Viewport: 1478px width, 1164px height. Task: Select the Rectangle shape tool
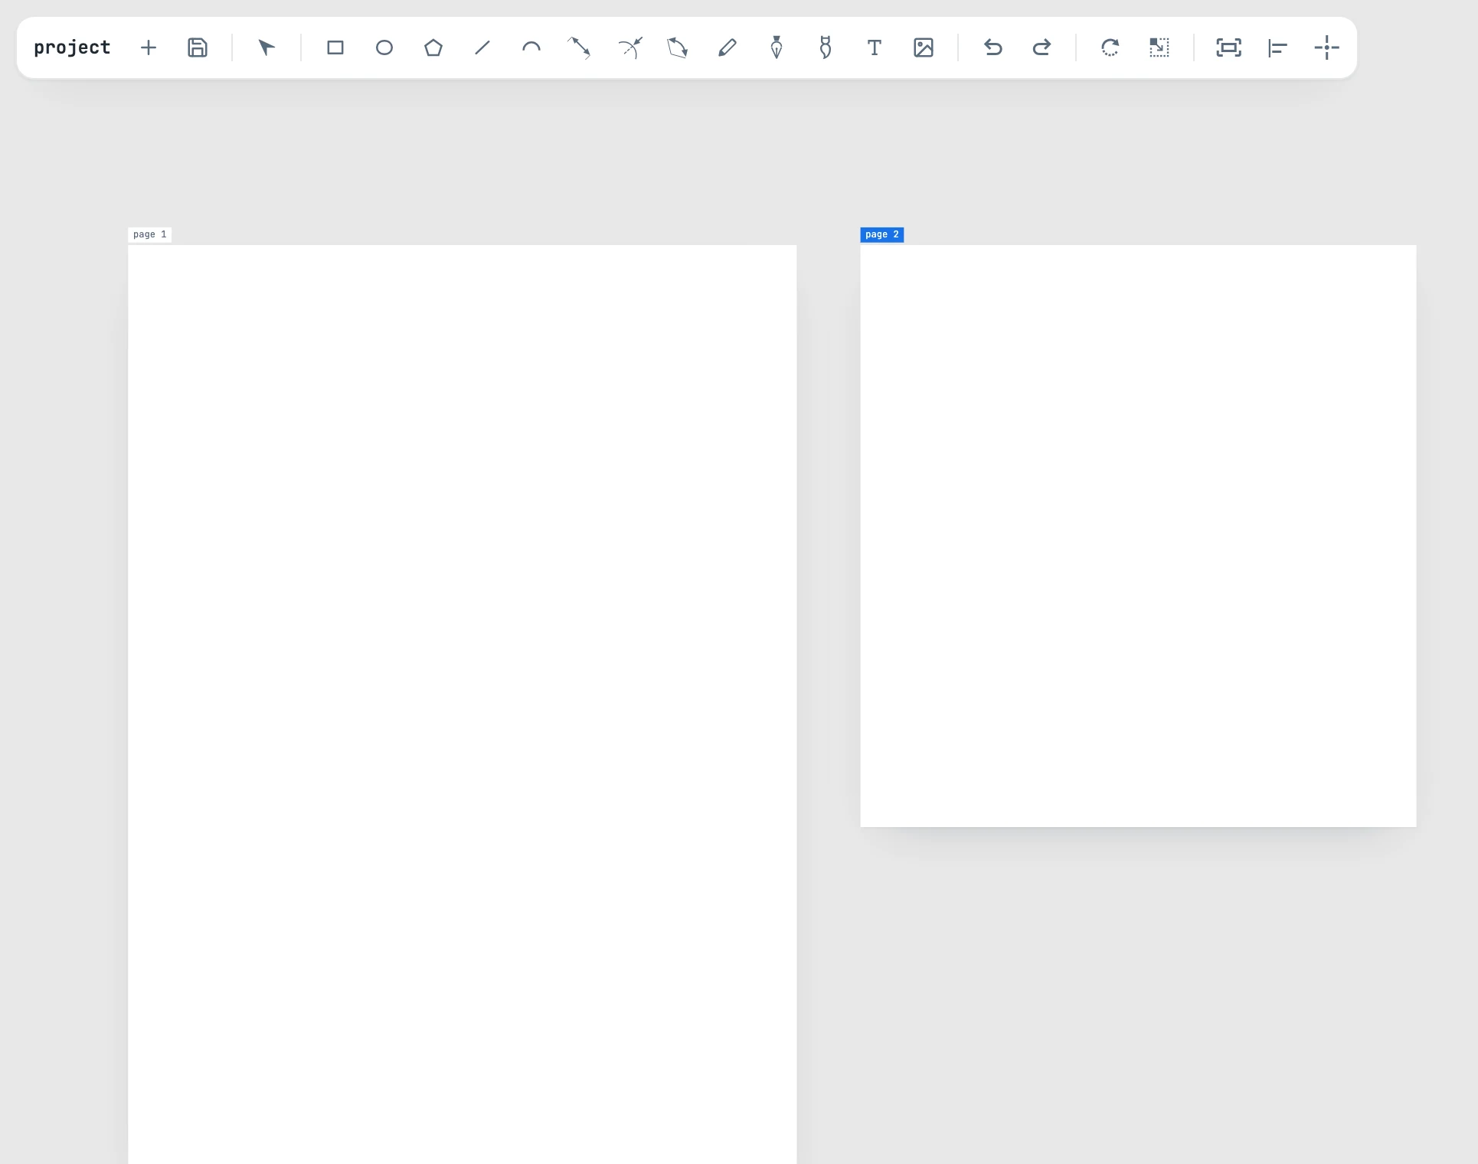335,47
